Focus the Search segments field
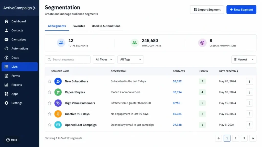This screenshot has height=147, width=262. (68, 59)
